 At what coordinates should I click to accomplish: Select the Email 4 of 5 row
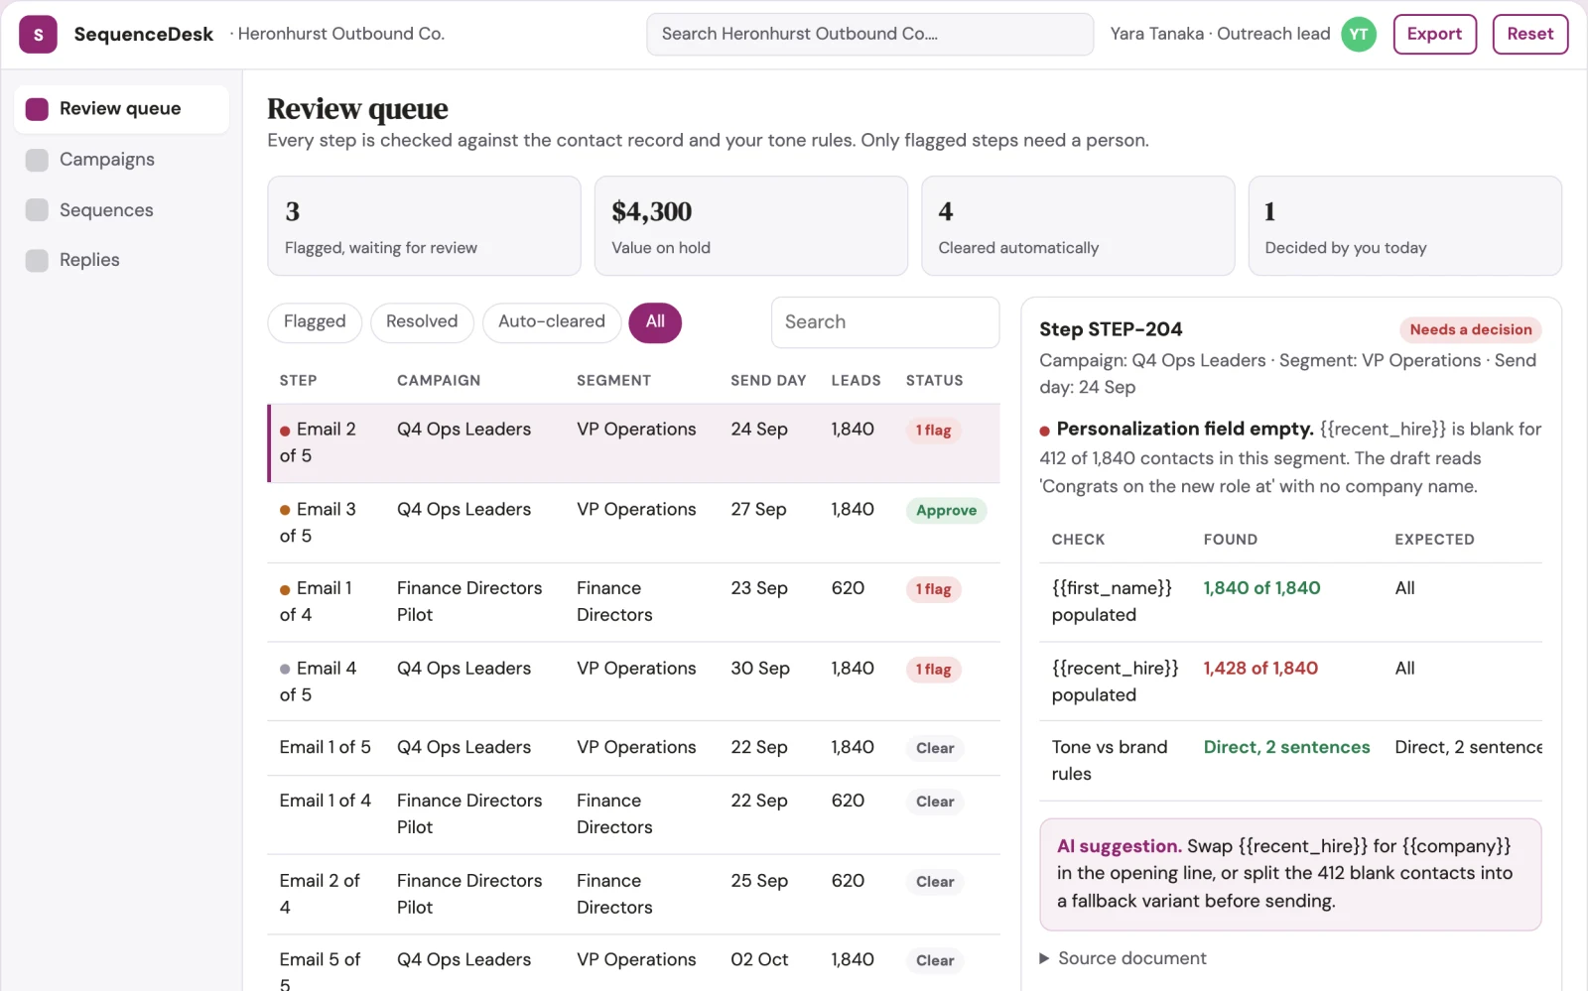633,681
